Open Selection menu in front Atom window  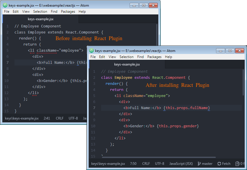point(127,57)
